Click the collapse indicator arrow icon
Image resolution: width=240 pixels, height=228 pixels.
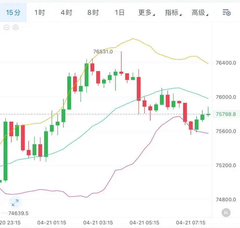click(x=7, y=28)
